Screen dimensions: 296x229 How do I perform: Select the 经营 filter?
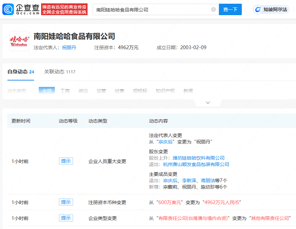(x=119, y=91)
